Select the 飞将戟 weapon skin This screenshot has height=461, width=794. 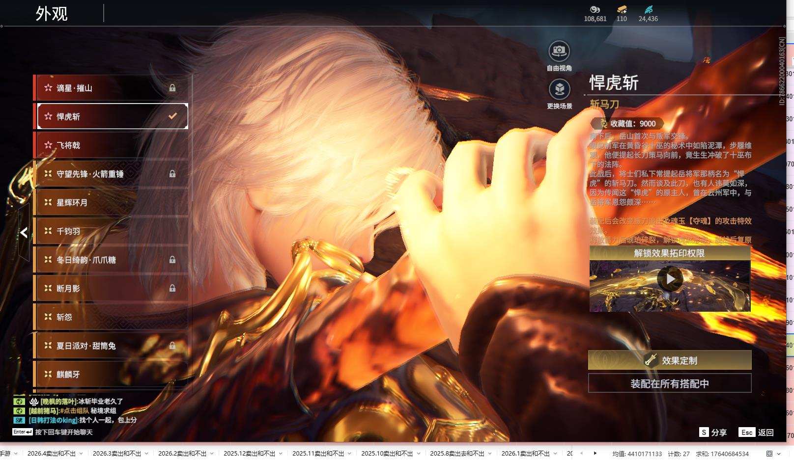(x=111, y=145)
